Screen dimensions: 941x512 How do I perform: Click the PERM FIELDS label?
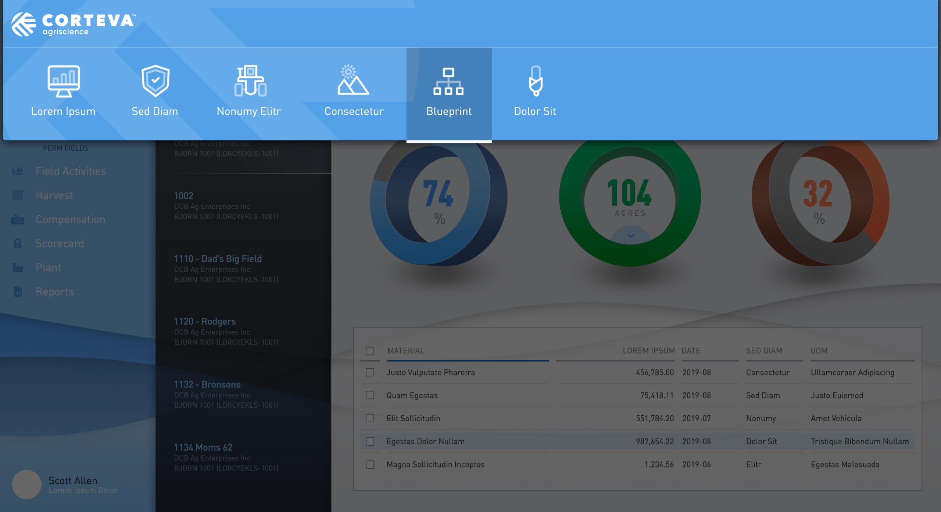coord(66,148)
